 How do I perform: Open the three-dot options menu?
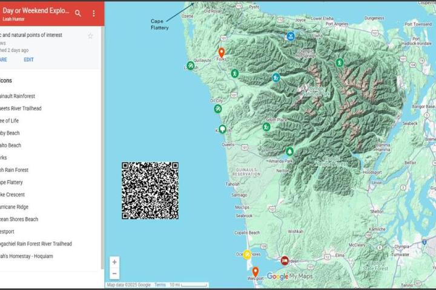point(94,13)
